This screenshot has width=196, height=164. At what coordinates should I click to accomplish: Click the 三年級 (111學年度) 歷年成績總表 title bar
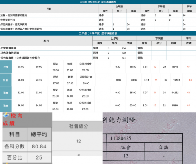coord(98,33)
